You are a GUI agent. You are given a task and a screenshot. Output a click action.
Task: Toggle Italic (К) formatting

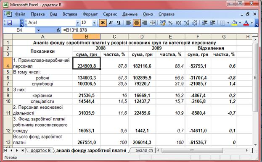pos(111,23)
